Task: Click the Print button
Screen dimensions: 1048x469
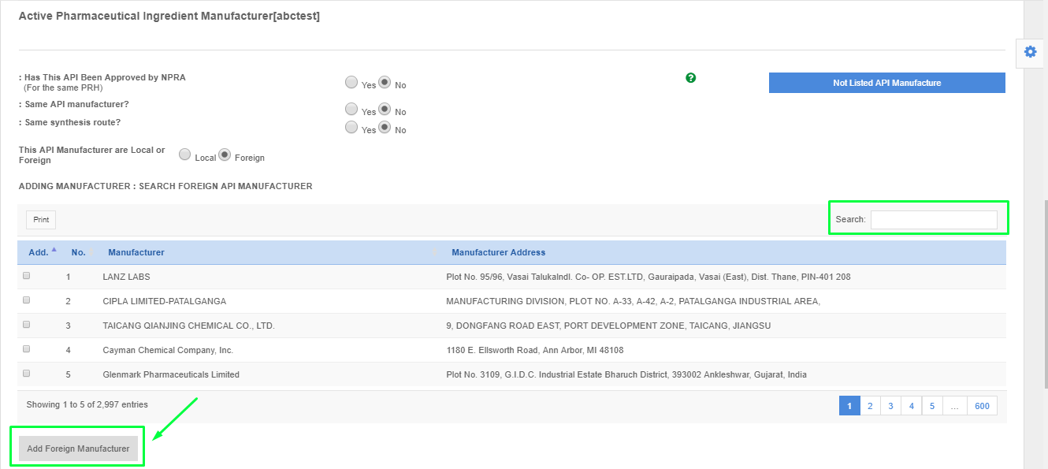Action: (40, 219)
